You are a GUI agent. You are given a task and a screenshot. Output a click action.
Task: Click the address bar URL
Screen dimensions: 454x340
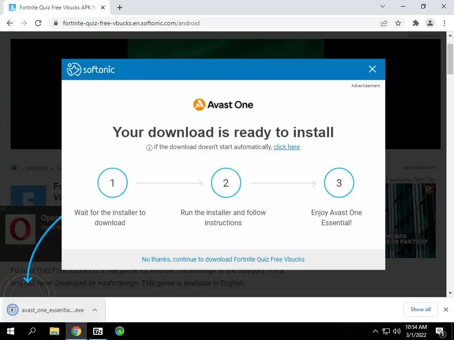(x=131, y=23)
